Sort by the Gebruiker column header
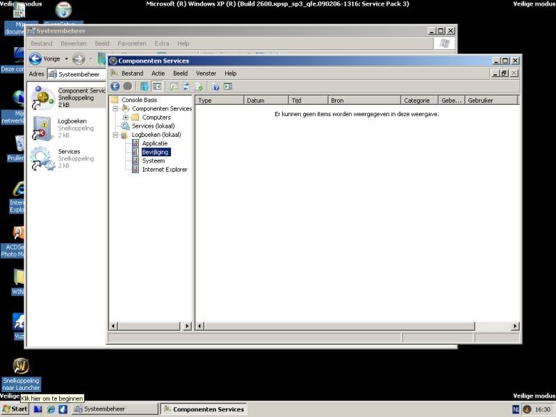Screen dimensions: 556x417 coord(491,100)
